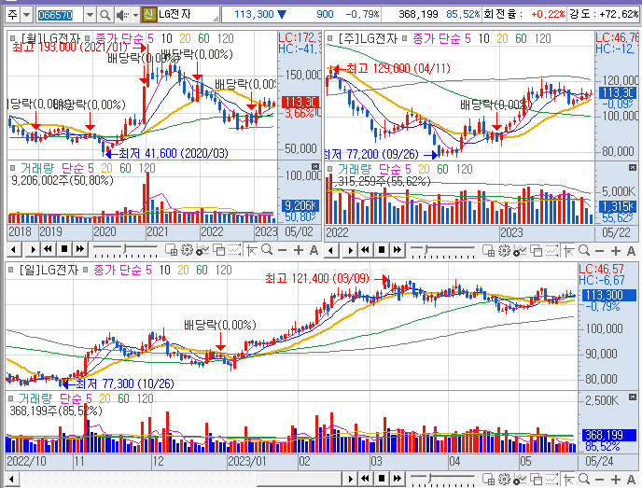Viewport: 642px width, 488px height.
Task: Click the stop button in daily chart toolbar
Action: tap(381, 478)
